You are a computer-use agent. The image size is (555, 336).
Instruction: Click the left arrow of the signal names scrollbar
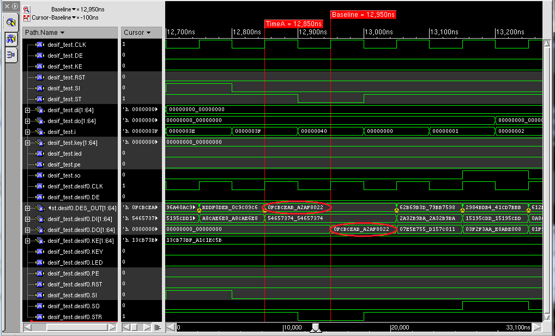[x=27, y=327]
